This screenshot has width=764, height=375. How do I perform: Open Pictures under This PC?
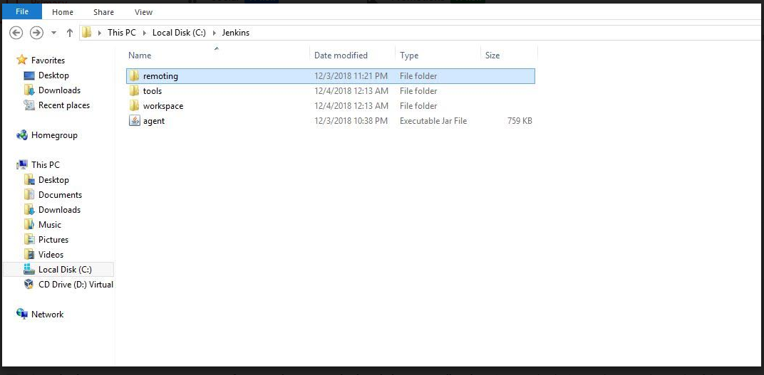point(53,240)
